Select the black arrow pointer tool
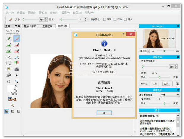The width and height of the screenshot is (184, 139). pos(17,75)
